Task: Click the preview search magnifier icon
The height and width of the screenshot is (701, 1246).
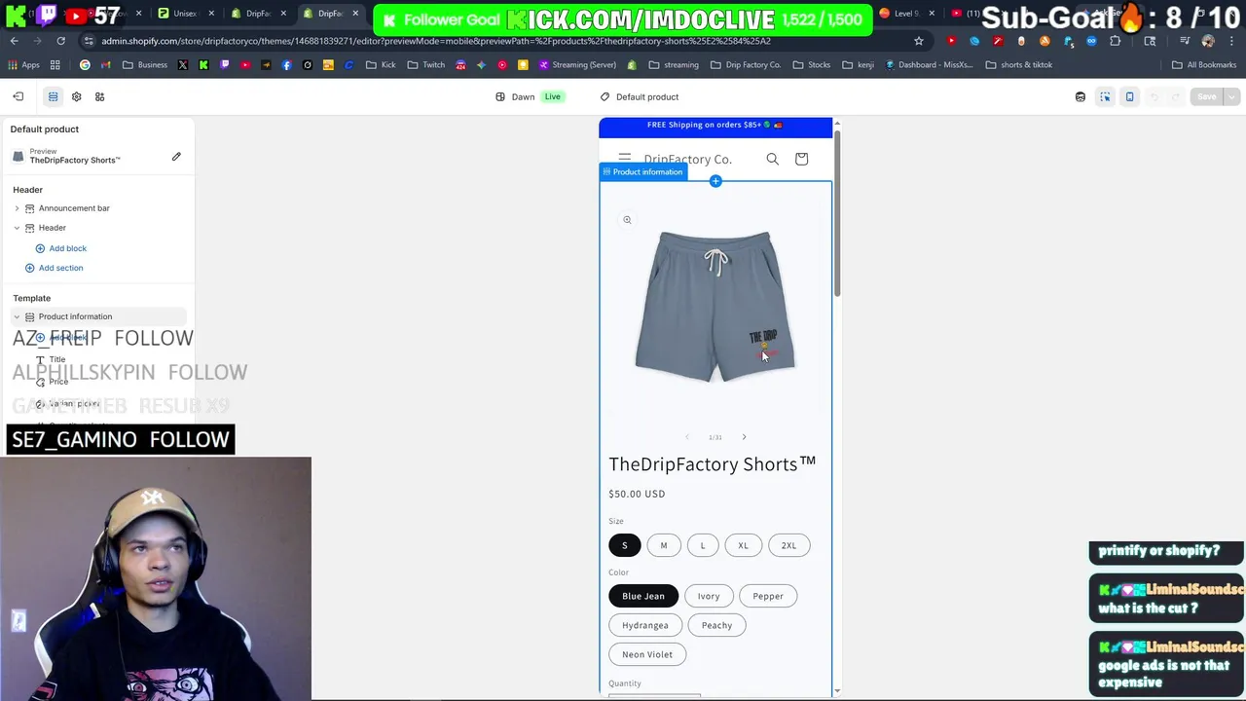Action: click(772, 159)
